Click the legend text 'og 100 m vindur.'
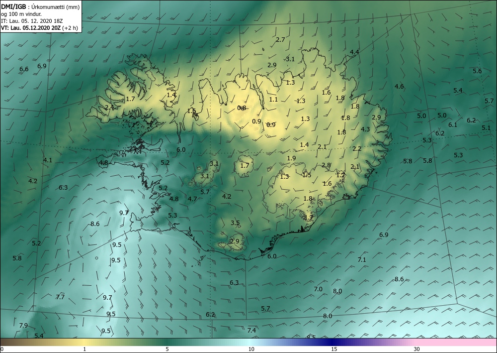This screenshot has width=497, height=353. [21, 14]
